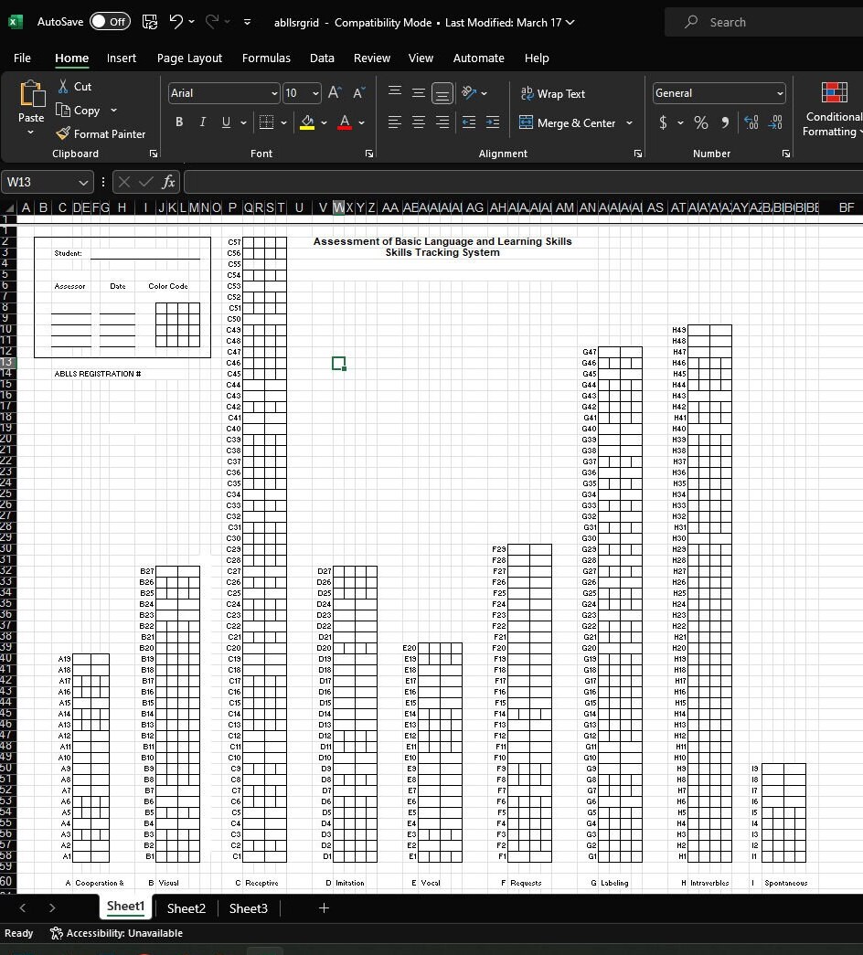Open the Formulas tab
This screenshot has height=955, width=863.
(x=266, y=58)
